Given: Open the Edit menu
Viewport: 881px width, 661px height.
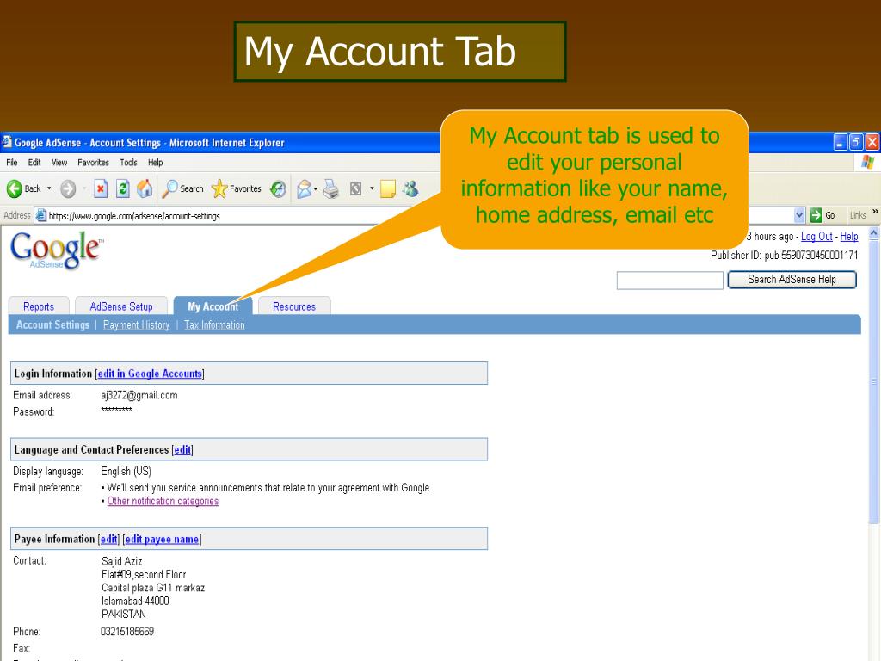Looking at the screenshot, I should tap(34, 163).
